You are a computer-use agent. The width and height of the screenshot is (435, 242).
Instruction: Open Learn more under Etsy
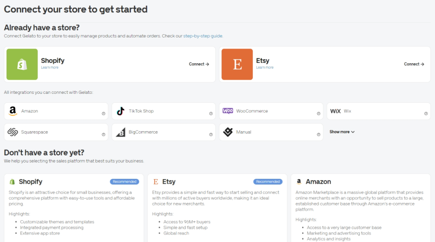click(x=265, y=68)
